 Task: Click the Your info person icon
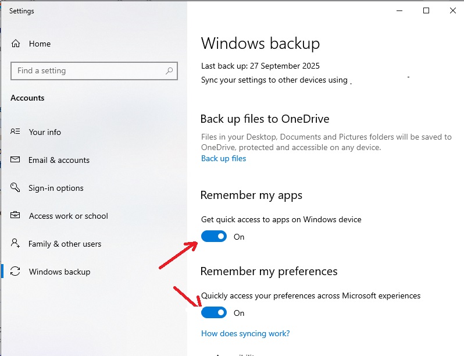(x=16, y=132)
